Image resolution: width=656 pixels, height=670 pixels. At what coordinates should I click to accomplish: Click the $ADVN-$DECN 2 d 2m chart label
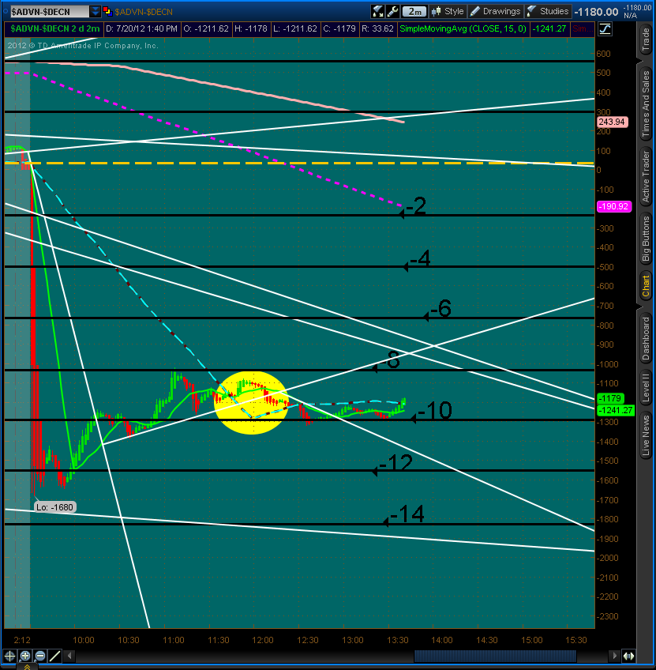pos(54,29)
